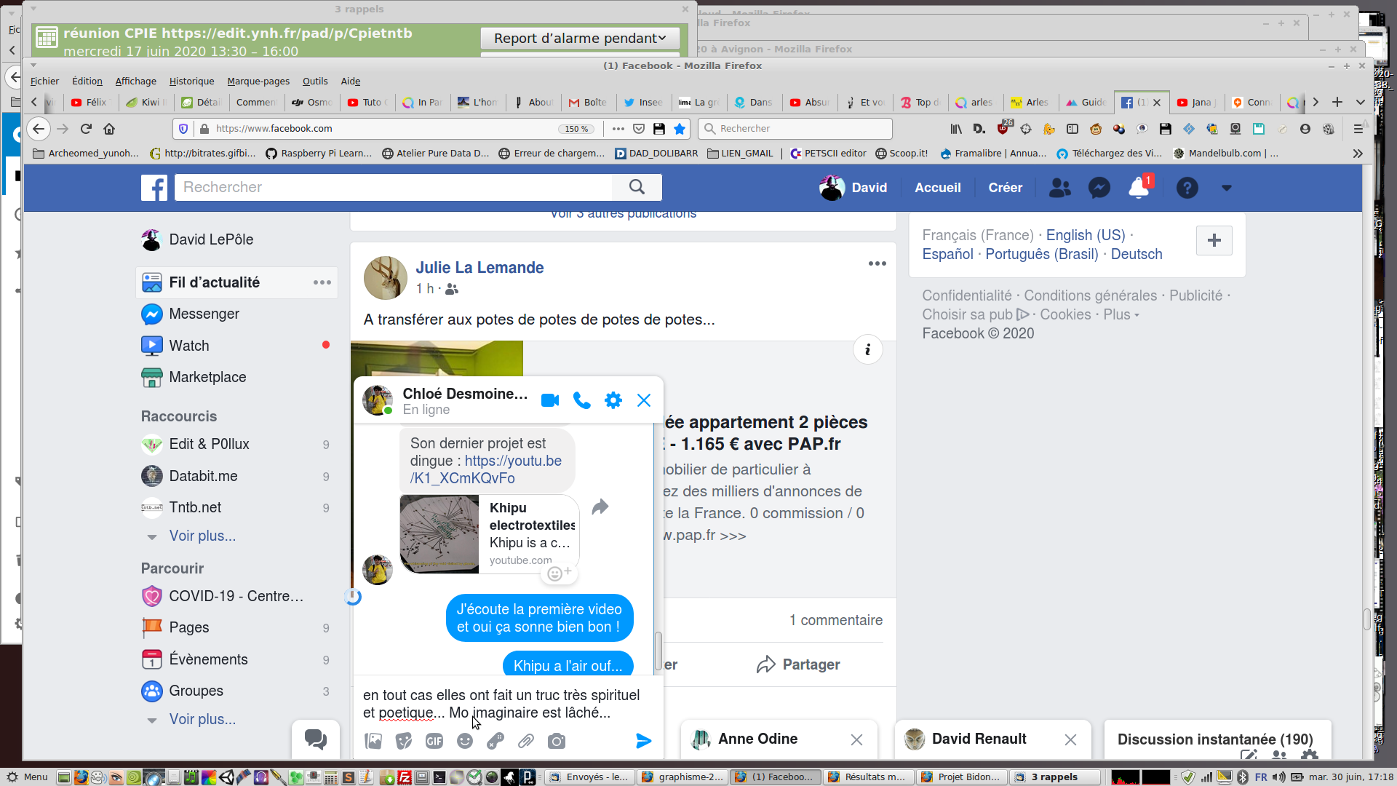Open the youtu.be link in chat
The image size is (1397, 786).
(513, 461)
